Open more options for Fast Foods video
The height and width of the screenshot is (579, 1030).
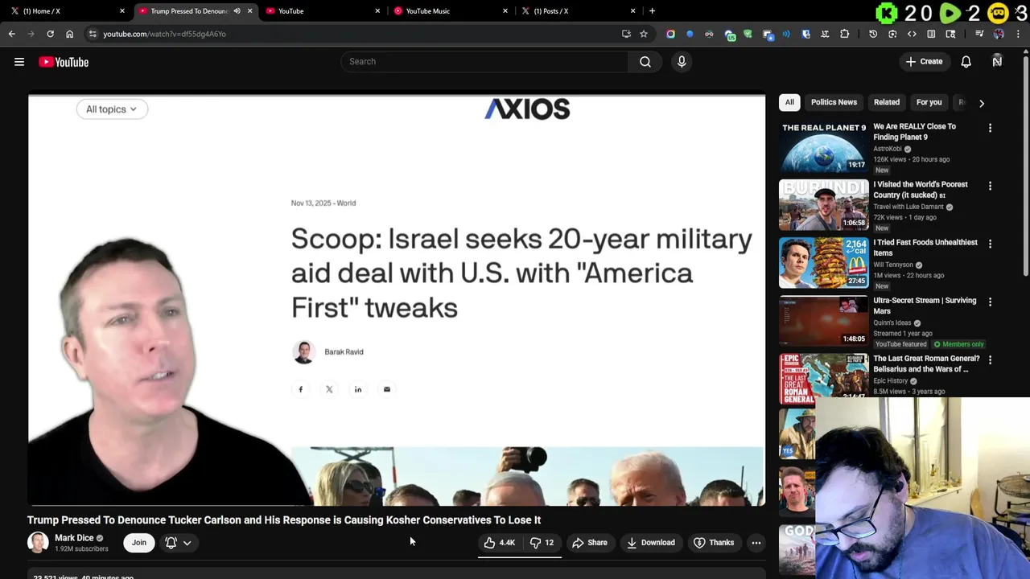pos(990,244)
